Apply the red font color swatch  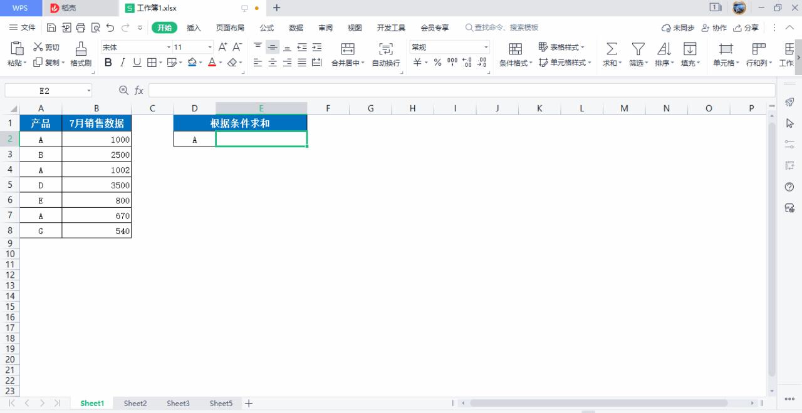212,63
